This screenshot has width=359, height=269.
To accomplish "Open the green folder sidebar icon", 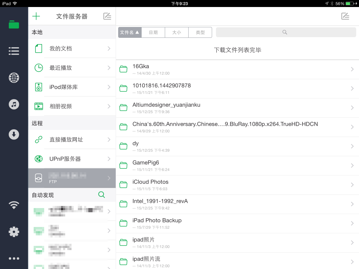I will pyautogui.click(x=14, y=25).
